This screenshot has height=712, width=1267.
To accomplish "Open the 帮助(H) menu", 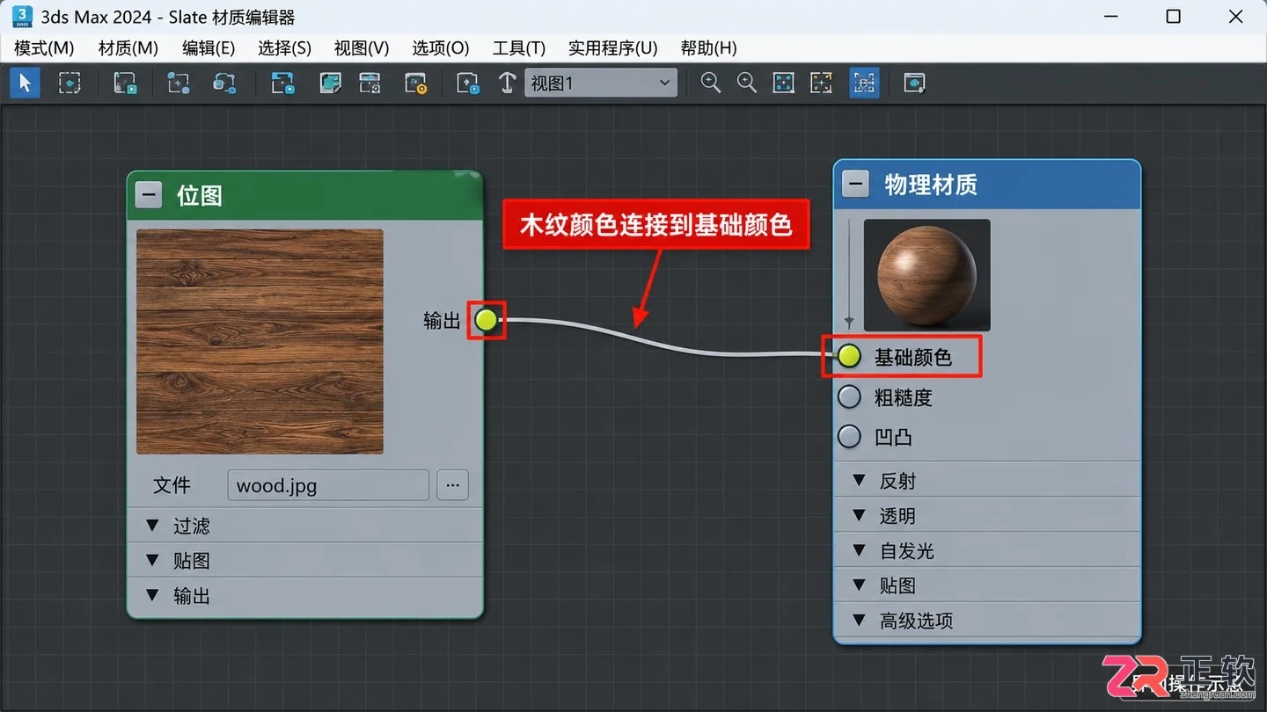I will [708, 47].
